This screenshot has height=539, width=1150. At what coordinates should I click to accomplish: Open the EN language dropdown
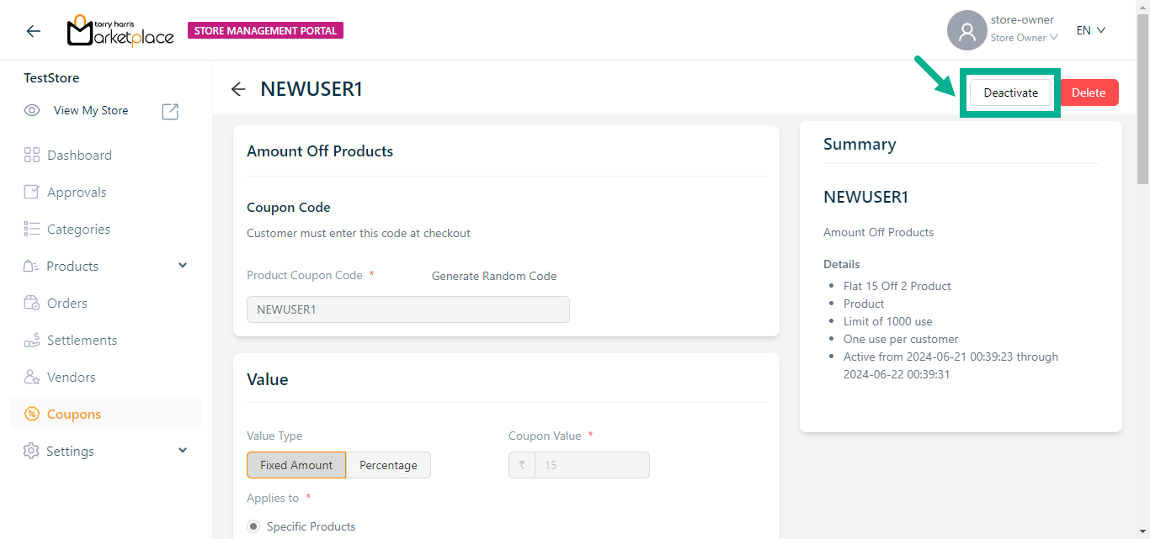(x=1090, y=30)
